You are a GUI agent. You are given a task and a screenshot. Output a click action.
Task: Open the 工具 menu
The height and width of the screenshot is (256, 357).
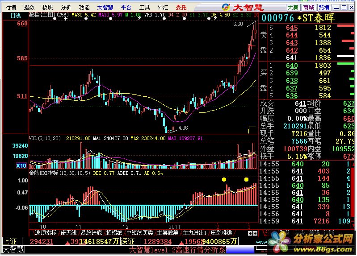(x=144, y=8)
